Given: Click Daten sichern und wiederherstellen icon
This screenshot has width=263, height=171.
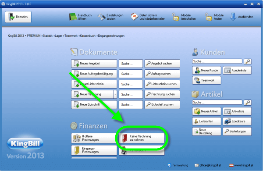Looking at the screenshot, I should point(134,17).
